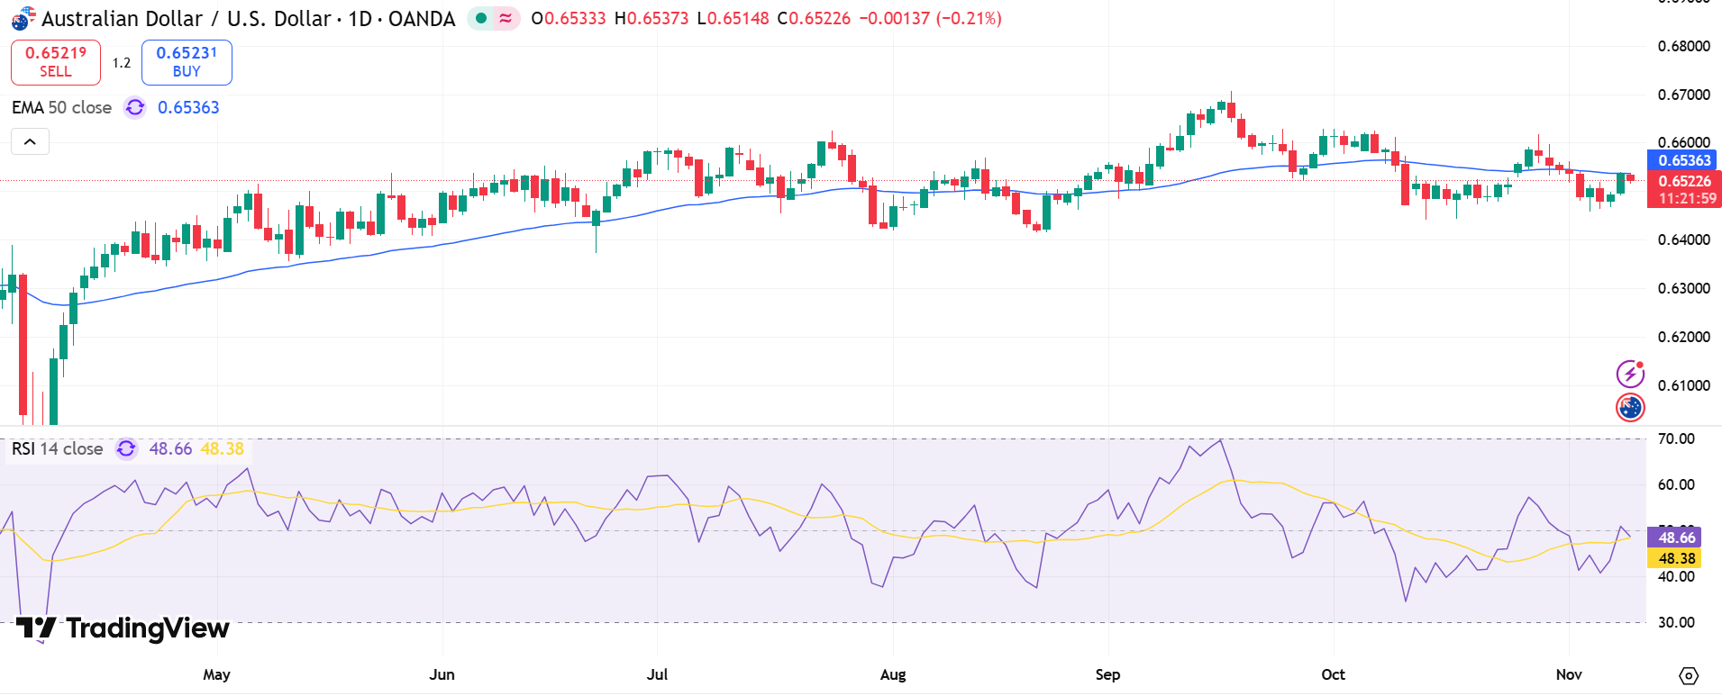Click the Jul label on time axis
The image size is (1722, 696).
pyautogui.click(x=657, y=674)
